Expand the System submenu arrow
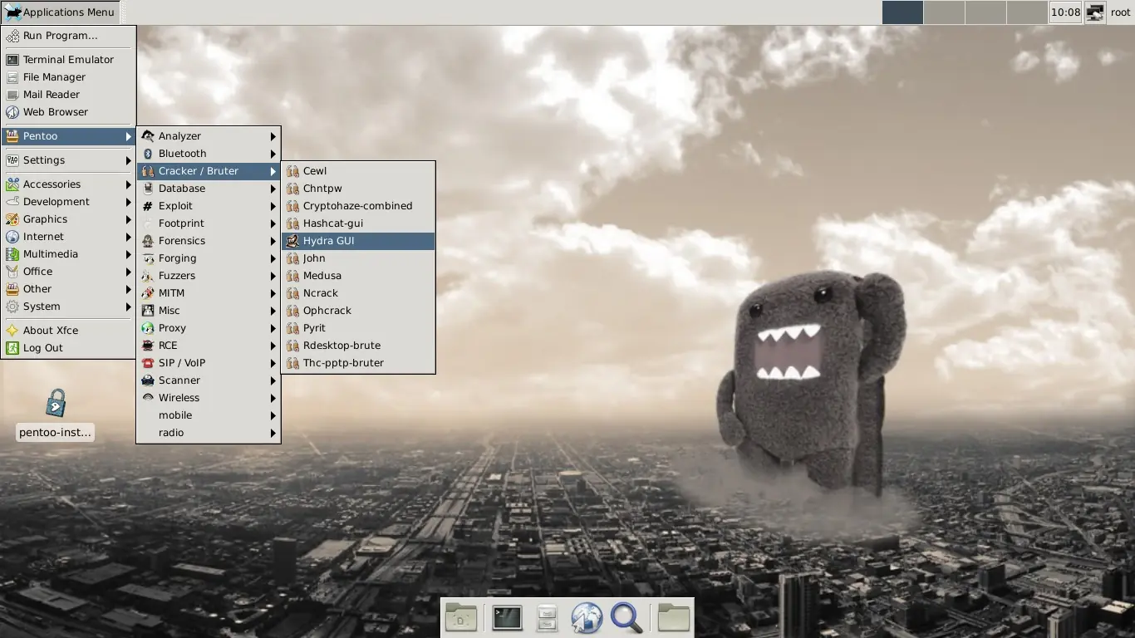Screen dimensions: 1135x638 [x=128, y=307]
